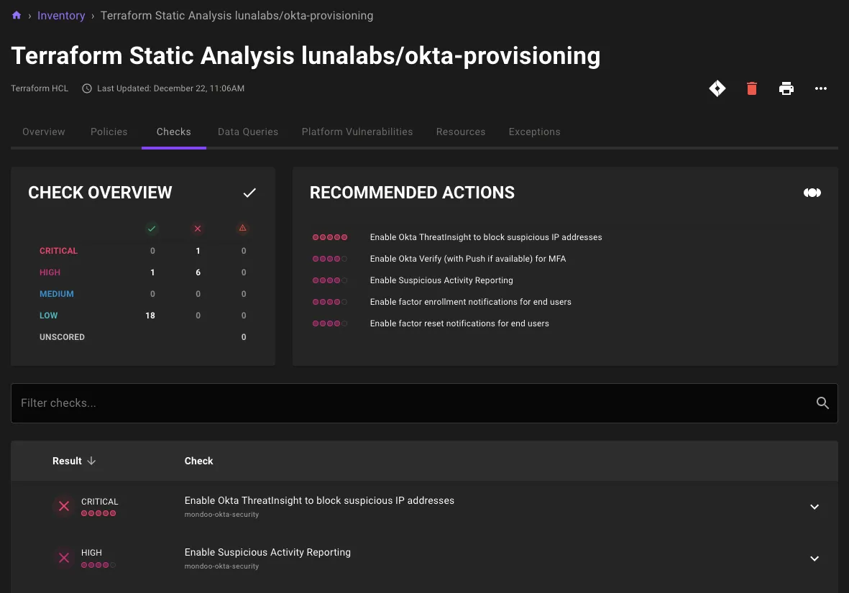Expand Suspicious Activity Reporting row chevron

(x=814, y=558)
